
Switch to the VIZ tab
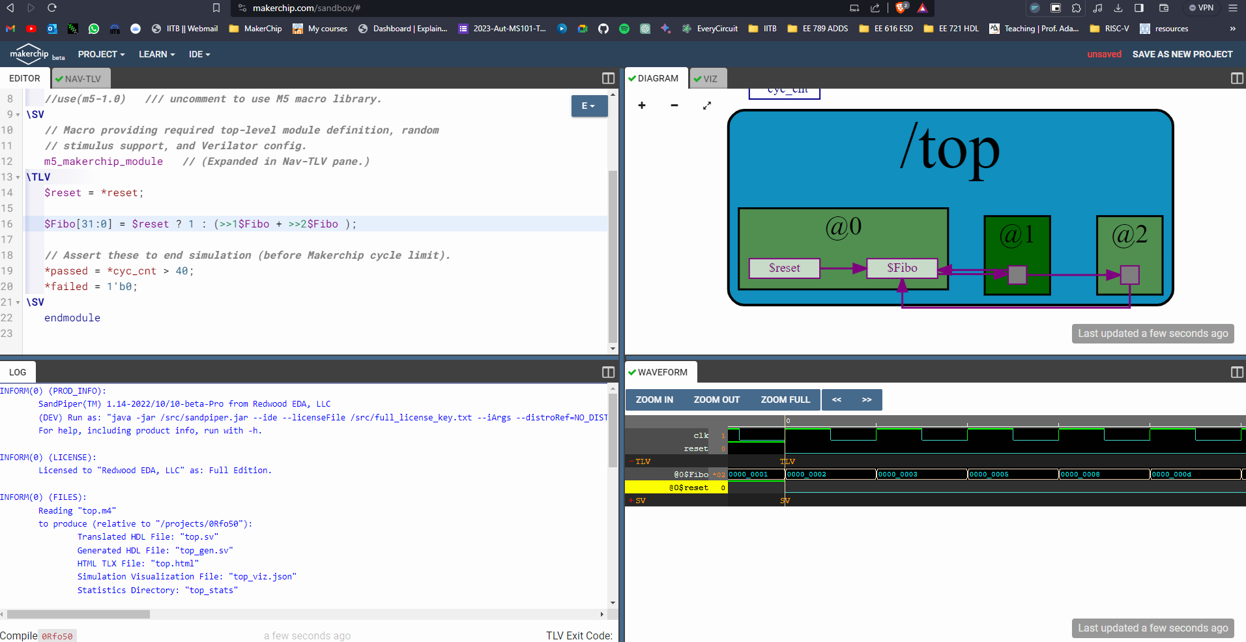708,79
